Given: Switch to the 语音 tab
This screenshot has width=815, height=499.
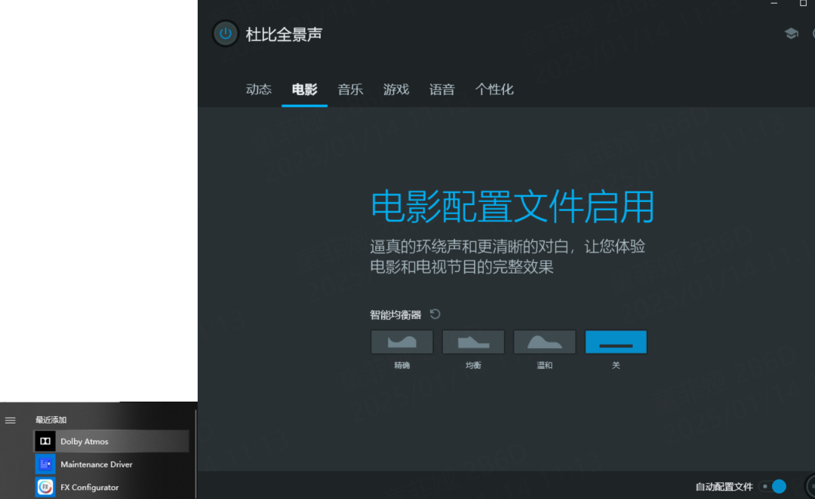Looking at the screenshot, I should (x=441, y=89).
